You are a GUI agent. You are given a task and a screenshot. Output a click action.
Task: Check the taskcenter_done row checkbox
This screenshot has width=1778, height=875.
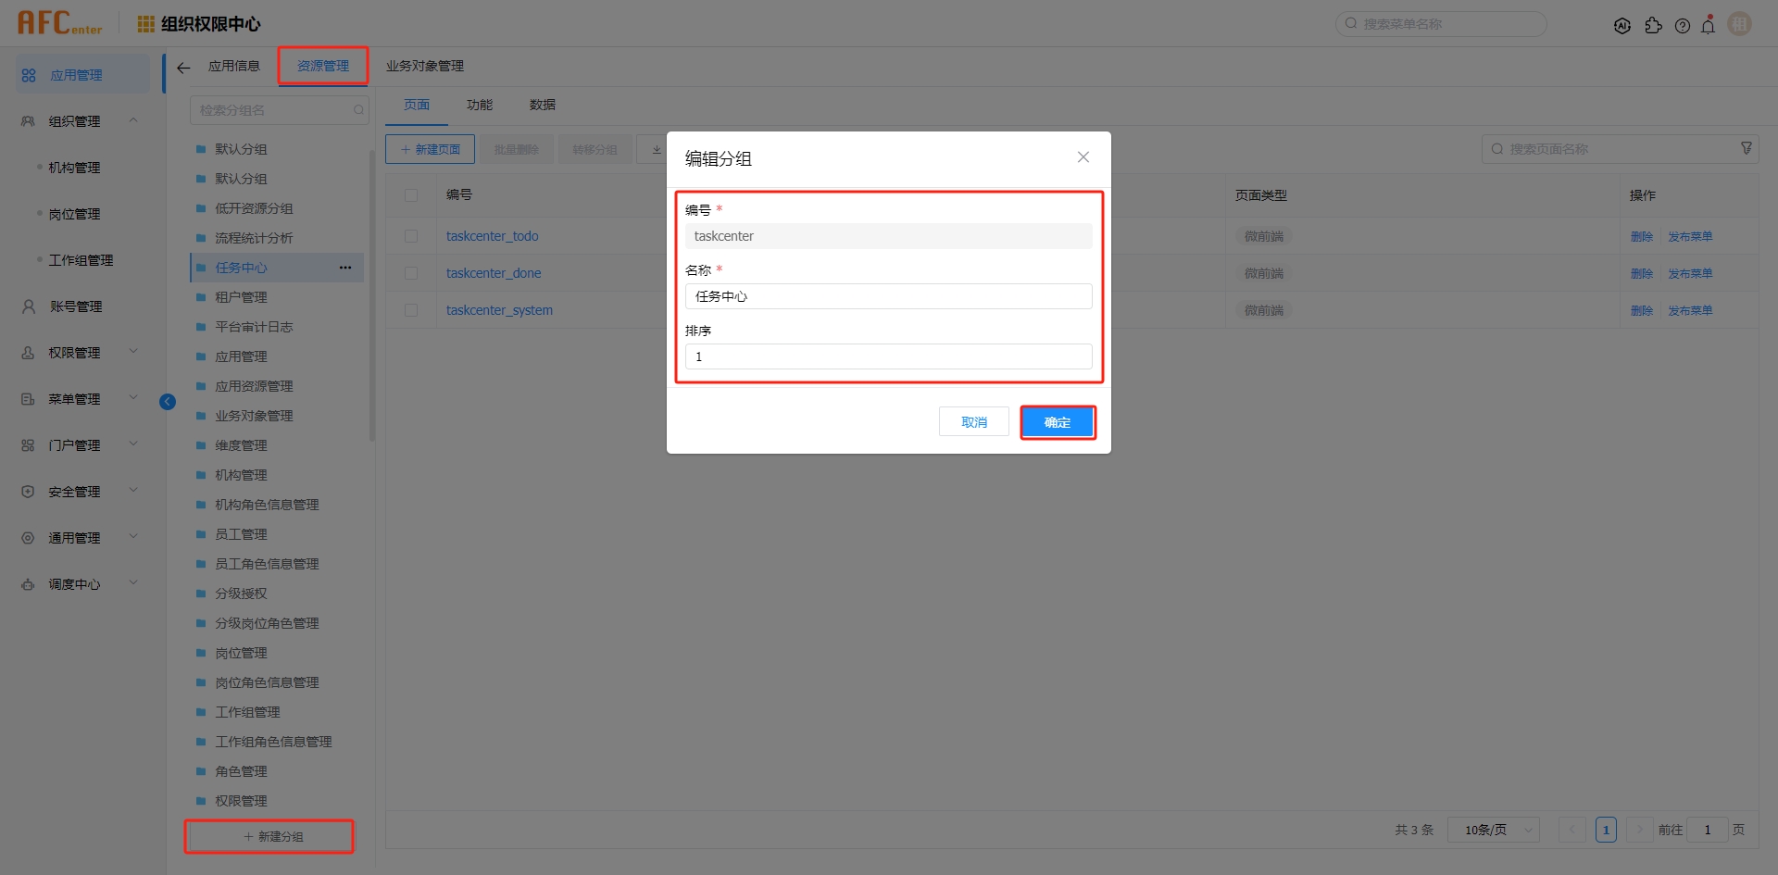411,273
